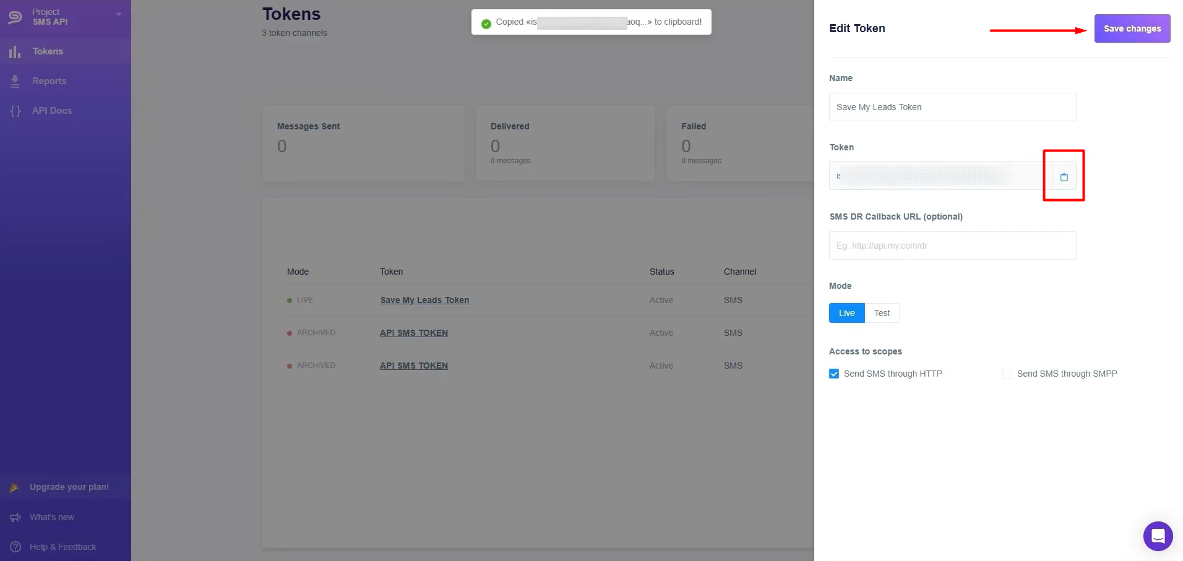Focus the SMS DR Callback URL field
1183x561 pixels.
952,246
